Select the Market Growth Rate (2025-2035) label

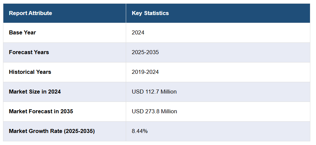(52, 131)
